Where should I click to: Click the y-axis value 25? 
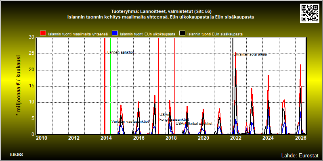point(32,54)
